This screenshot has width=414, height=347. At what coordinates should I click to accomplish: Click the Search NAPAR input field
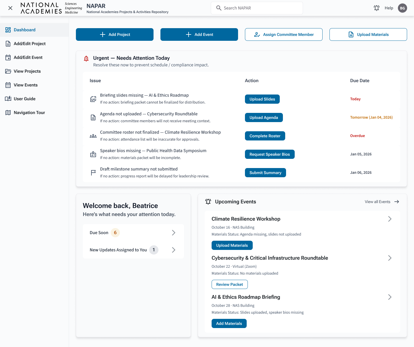pyautogui.click(x=257, y=8)
